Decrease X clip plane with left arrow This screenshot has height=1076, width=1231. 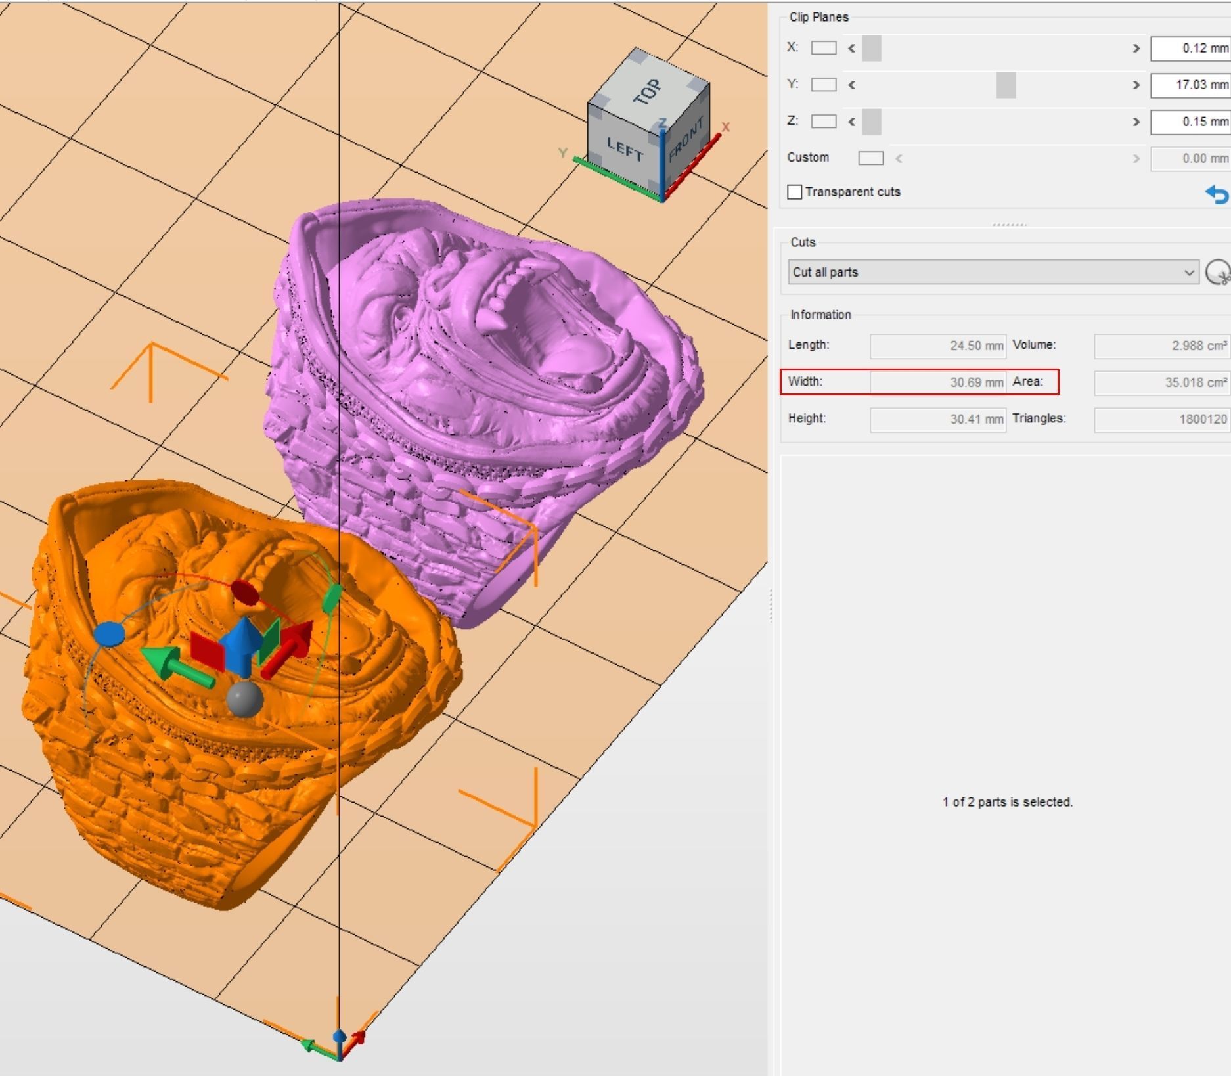coord(852,48)
